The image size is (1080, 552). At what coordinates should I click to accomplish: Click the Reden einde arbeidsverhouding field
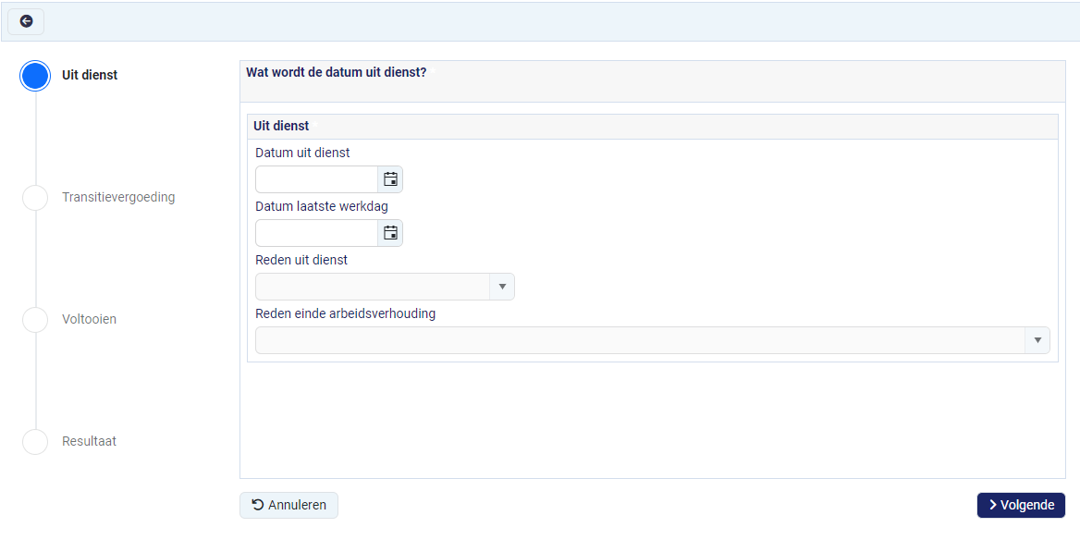point(652,340)
